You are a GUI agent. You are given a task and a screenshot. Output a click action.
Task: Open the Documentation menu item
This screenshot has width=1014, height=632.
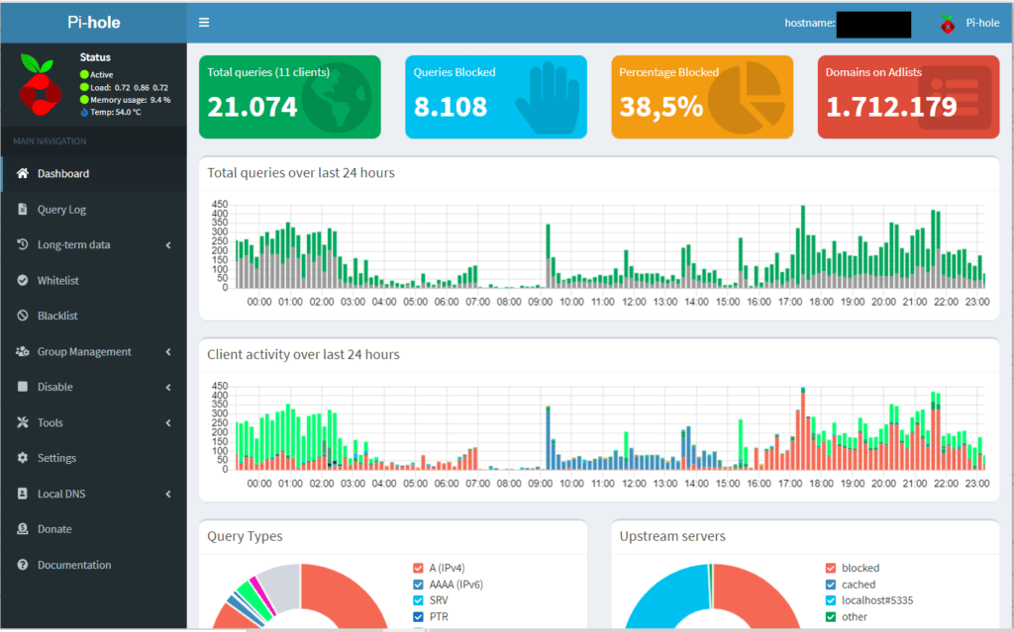pos(94,564)
